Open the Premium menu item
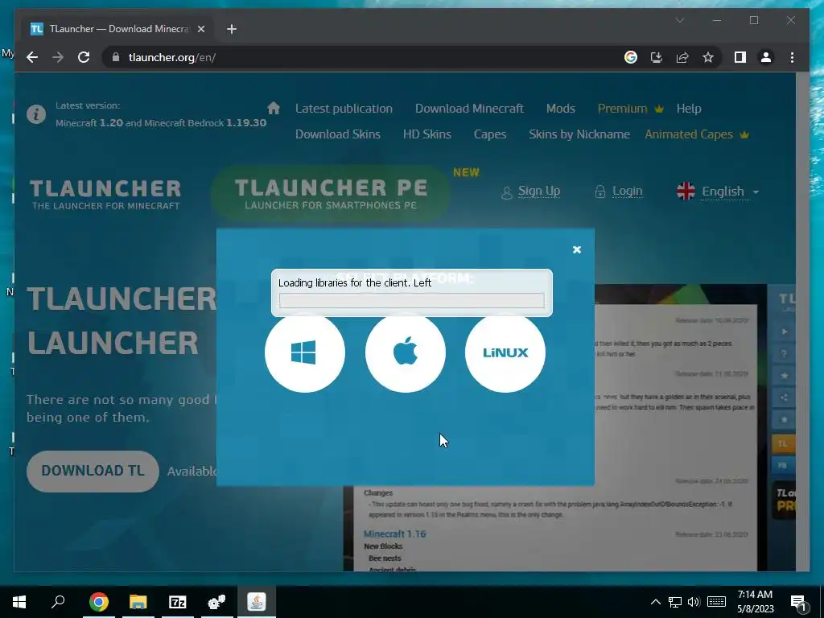Viewport: 824px width, 618px height. [631, 109]
